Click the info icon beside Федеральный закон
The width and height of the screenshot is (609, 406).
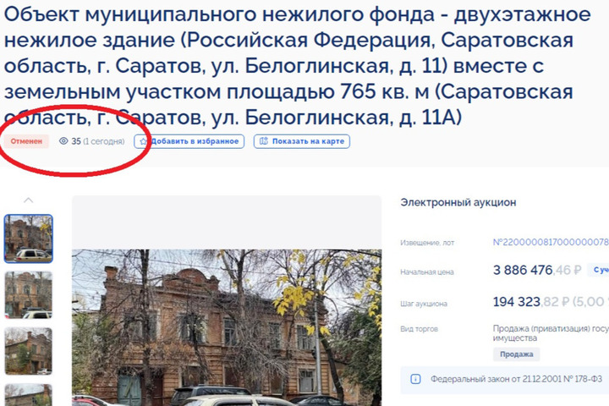pos(415,379)
